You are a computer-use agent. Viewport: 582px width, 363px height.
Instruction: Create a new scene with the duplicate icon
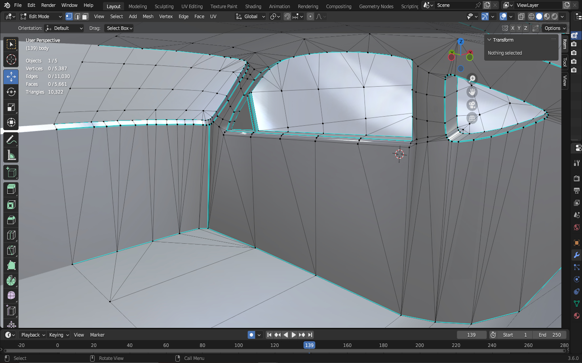coord(487,5)
